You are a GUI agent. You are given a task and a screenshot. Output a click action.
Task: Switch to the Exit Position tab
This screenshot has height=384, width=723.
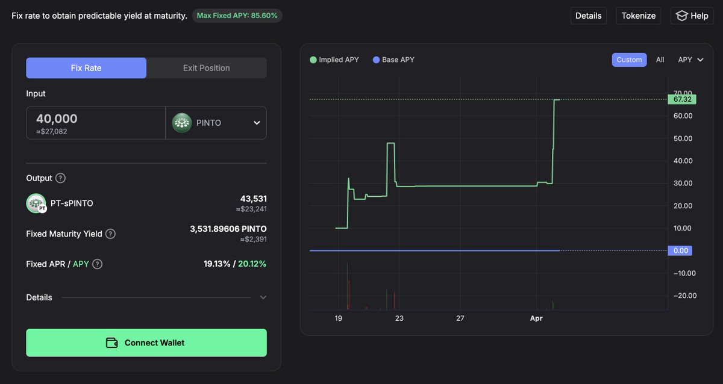[x=207, y=68]
